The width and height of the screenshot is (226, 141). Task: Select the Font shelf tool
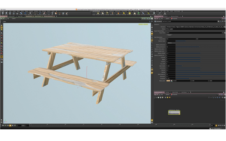click(52, 13)
